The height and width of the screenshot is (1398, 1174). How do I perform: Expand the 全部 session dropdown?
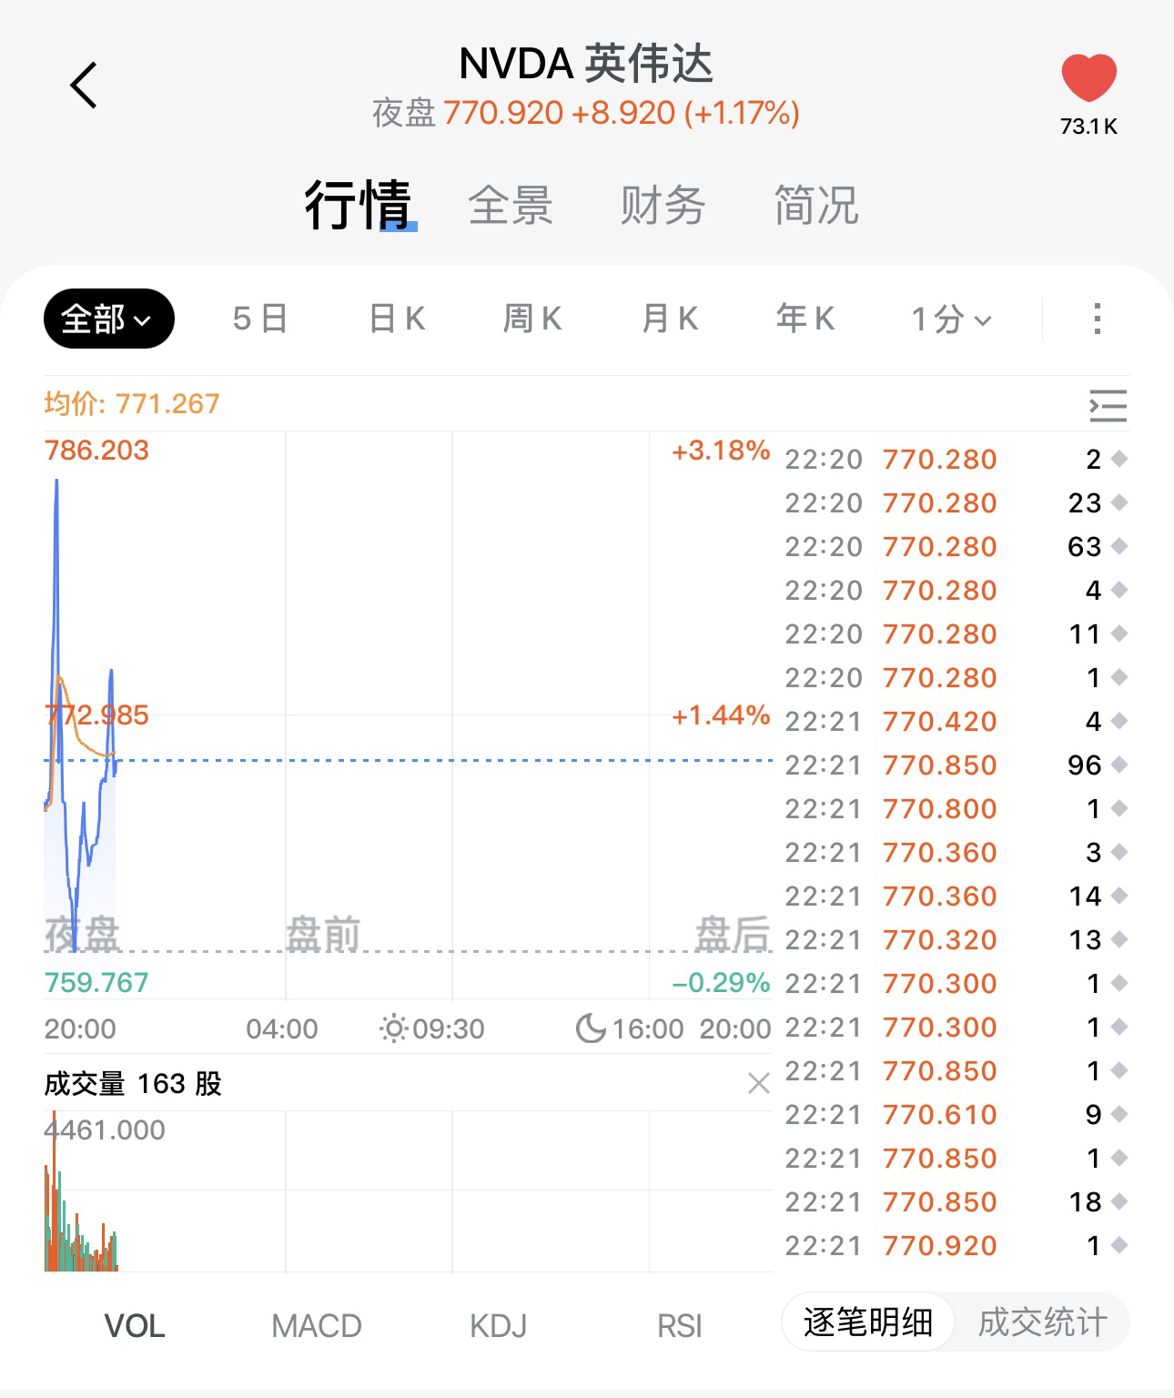point(108,319)
